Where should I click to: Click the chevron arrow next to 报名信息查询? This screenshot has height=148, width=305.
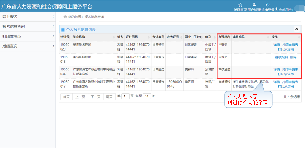53,26
